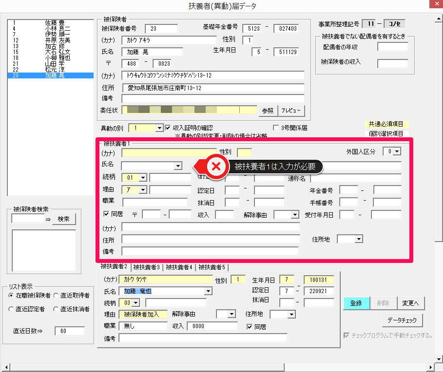Switch to the 被扶養者3 tab
443x372 pixels.
tap(147, 267)
